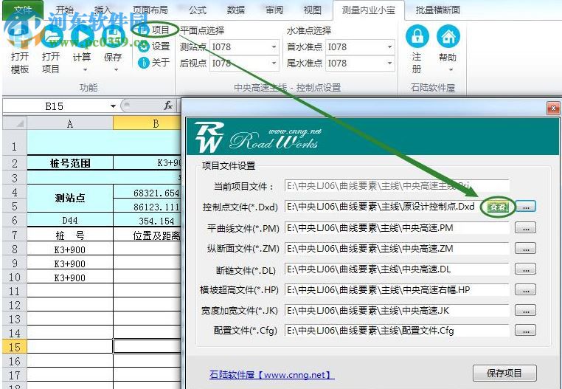
Task: Browse for the 横坡超高文件 HP file
Action: pyautogui.click(x=525, y=289)
